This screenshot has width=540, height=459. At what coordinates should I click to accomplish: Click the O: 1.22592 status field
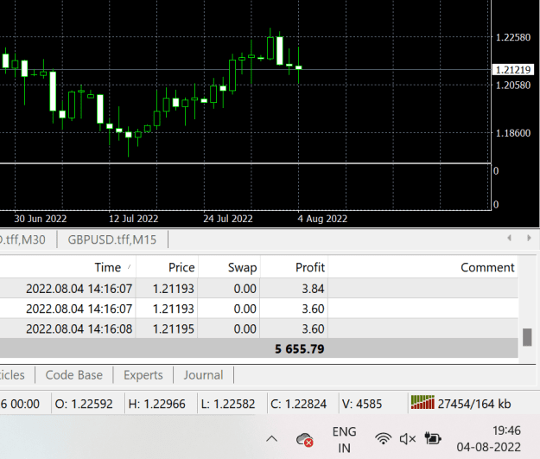click(84, 404)
